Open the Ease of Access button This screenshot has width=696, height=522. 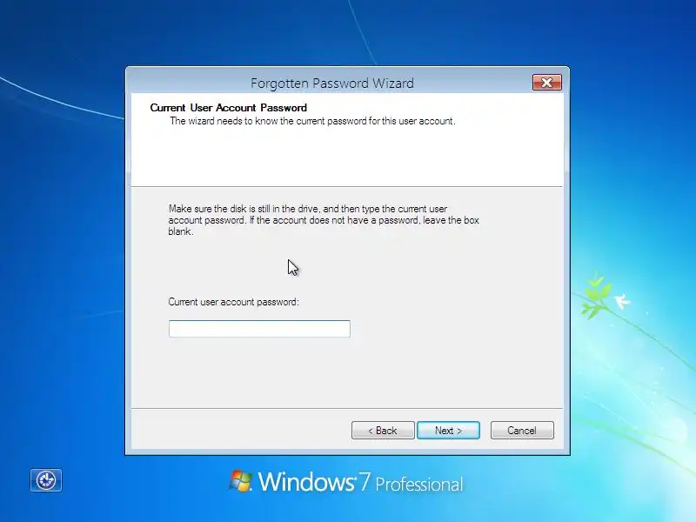pyautogui.click(x=46, y=480)
